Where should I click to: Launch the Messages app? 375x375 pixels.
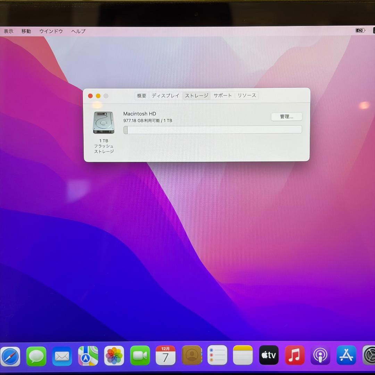(36, 356)
